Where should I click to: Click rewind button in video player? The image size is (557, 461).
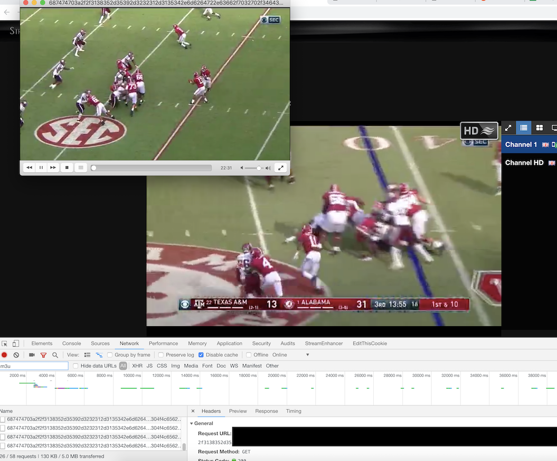[29, 168]
